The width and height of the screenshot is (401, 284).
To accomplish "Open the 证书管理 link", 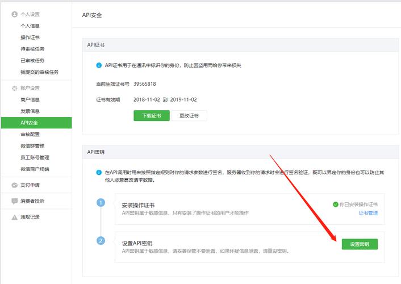I will pyautogui.click(x=368, y=213).
